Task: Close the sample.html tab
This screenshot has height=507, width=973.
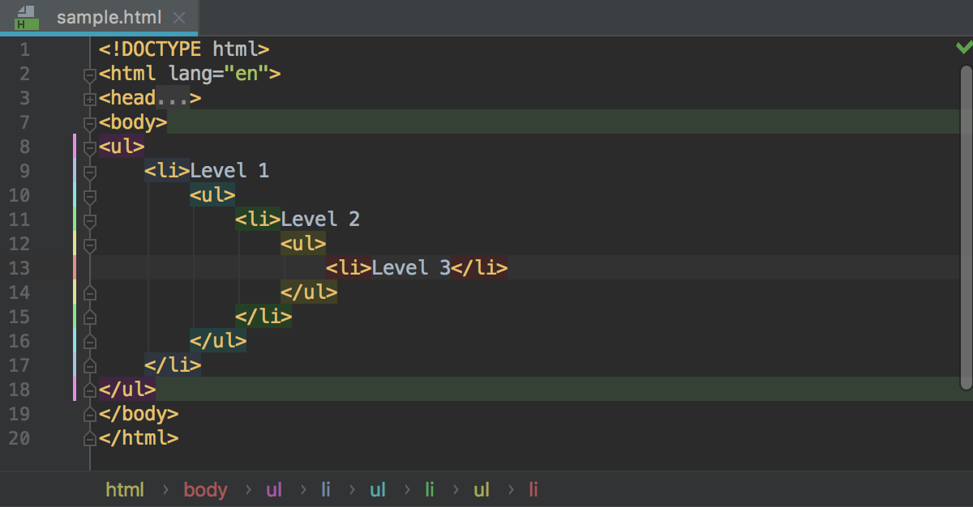Action: pos(179,17)
